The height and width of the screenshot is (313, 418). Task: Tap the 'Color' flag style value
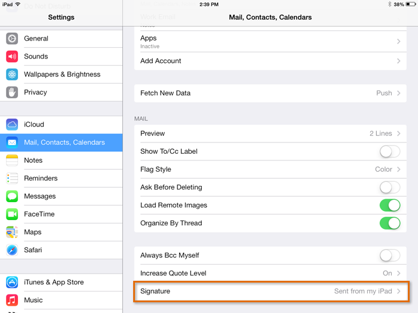click(x=383, y=169)
